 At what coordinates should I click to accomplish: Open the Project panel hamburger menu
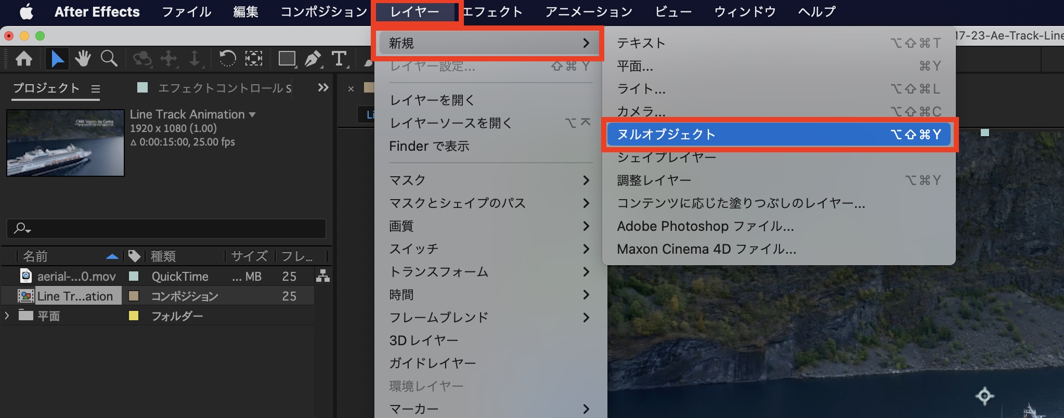point(96,89)
